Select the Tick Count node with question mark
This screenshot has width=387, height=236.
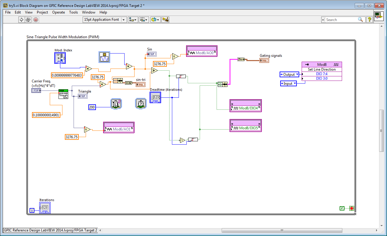pyautogui.click(x=140, y=103)
